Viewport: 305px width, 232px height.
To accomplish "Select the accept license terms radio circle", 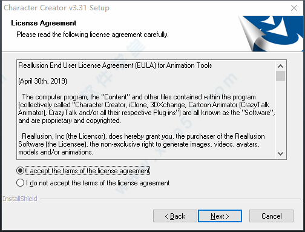I will [x=20, y=171].
